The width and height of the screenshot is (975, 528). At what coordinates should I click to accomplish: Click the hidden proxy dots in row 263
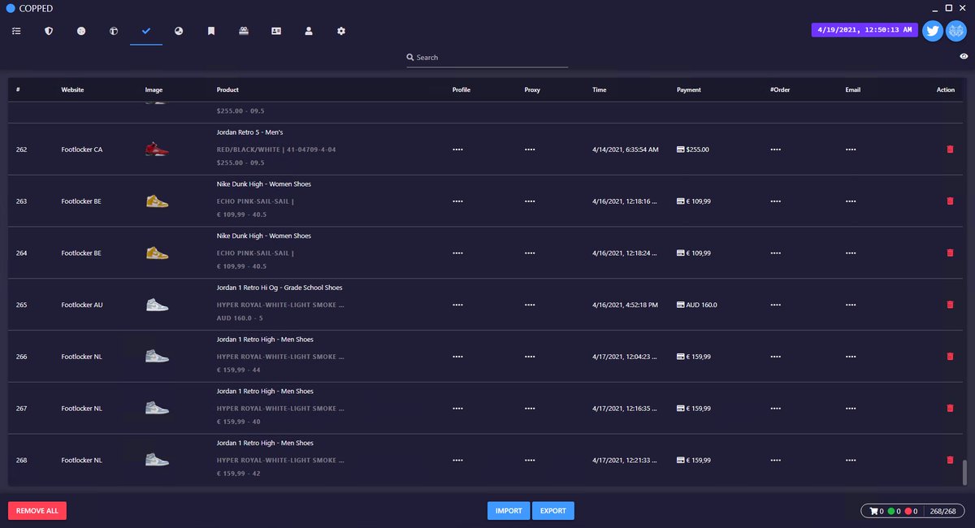click(530, 201)
